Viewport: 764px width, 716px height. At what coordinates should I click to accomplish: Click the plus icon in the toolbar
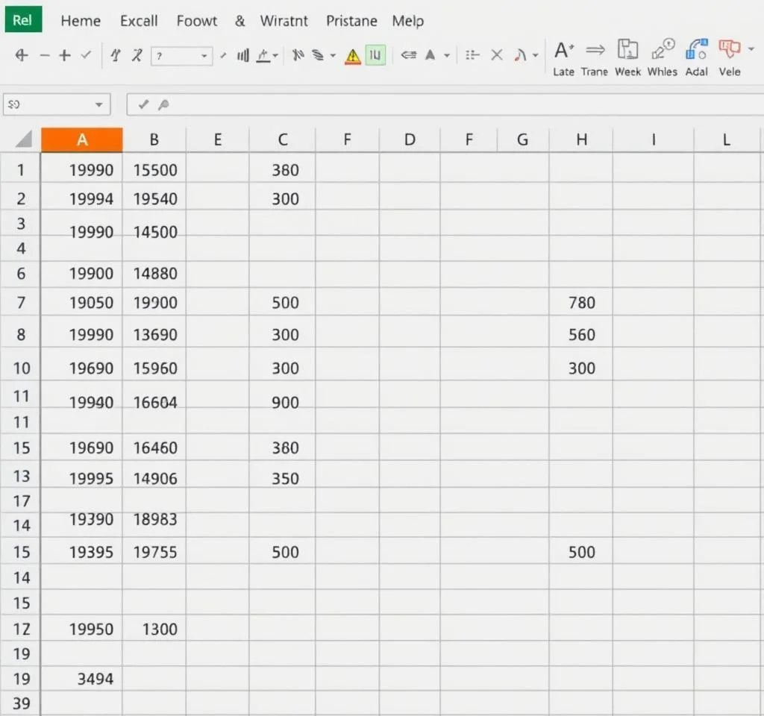[65, 55]
